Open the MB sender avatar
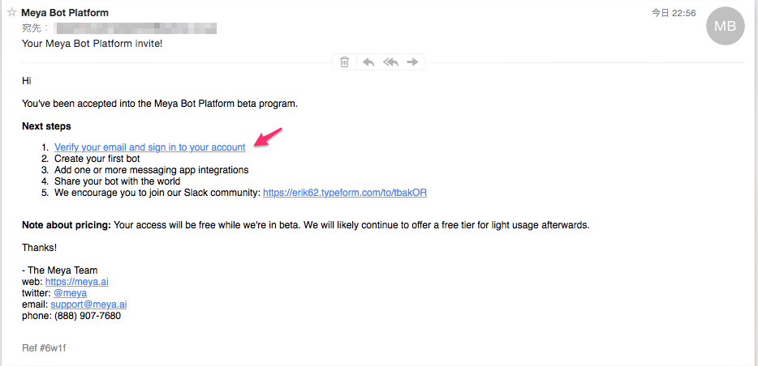Viewport: 758px width, 366px height. [x=725, y=26]
